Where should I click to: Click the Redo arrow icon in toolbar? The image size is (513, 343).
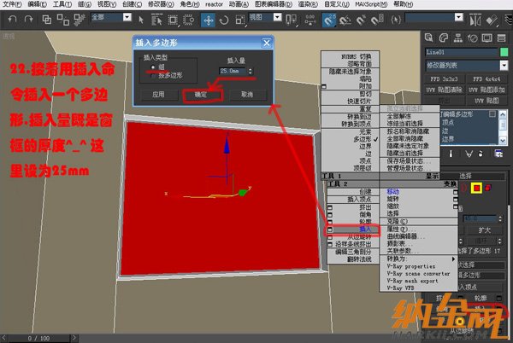28,19
